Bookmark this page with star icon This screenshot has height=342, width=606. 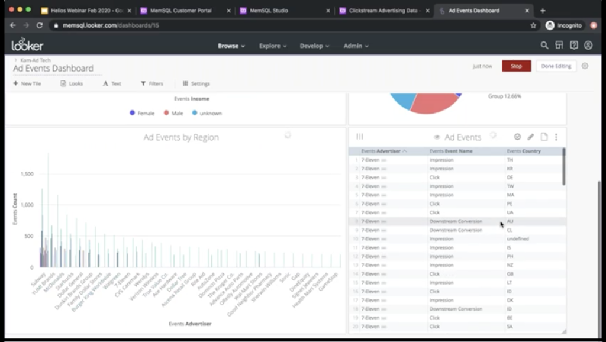pos(533,25)
